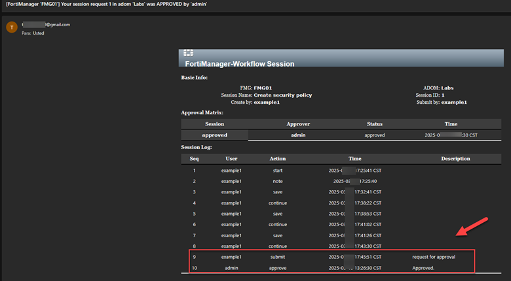Screen dimensions: 511x281
Task: Click the 'start' action in row 1
Action: coord(278,171)
